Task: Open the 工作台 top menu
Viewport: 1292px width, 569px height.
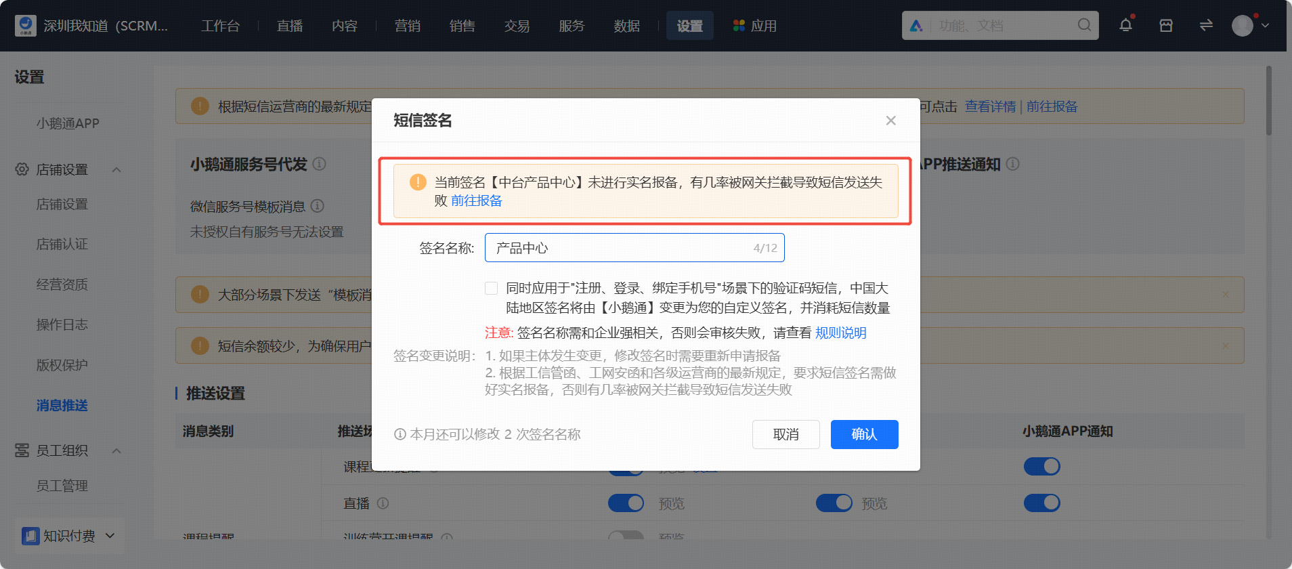Action: coord(220,26)
